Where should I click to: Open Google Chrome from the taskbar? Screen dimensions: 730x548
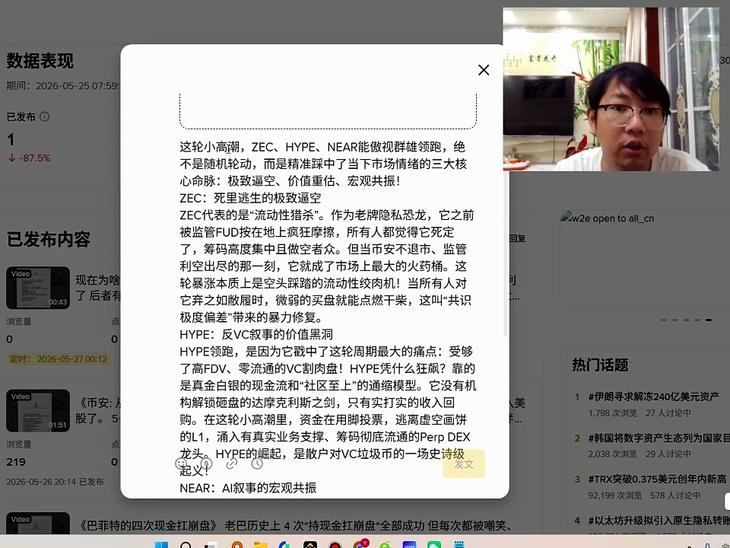(360, 544)
